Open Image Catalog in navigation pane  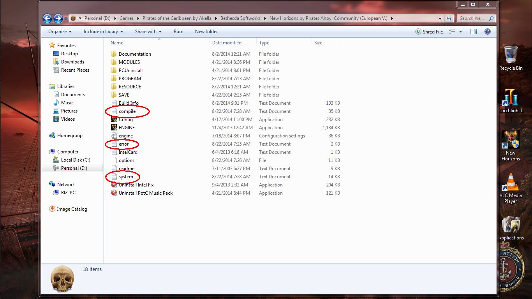[68, 209]
